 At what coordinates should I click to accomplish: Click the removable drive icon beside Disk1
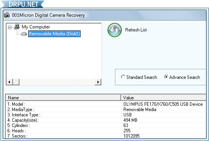point(24,34)
